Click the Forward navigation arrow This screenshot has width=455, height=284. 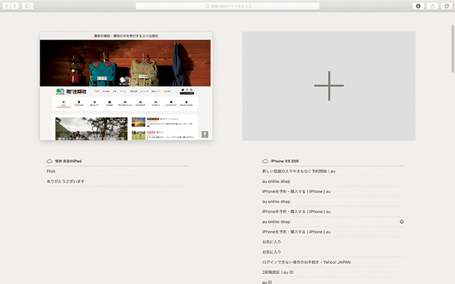pyautogui.click(x=15, y=6)
